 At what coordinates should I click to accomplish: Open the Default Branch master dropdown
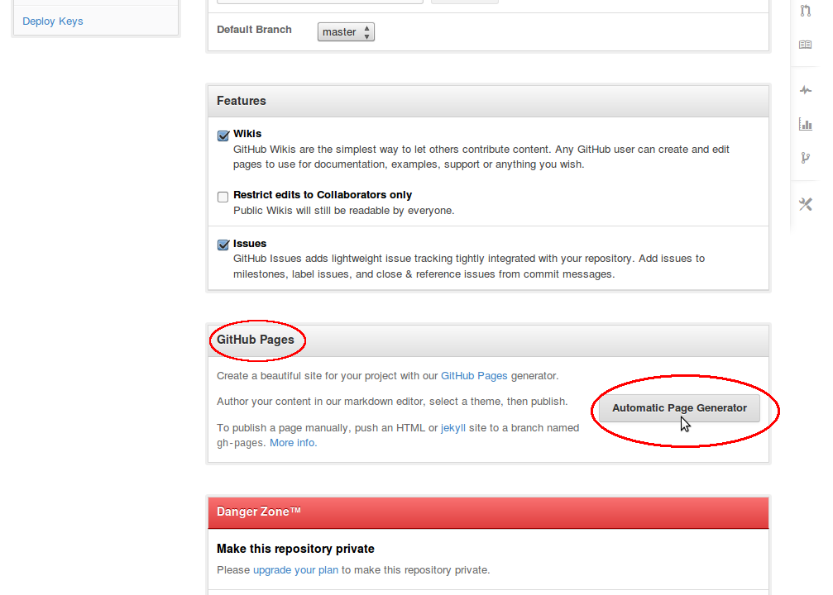pyautogui.click(x=346, y=32)
